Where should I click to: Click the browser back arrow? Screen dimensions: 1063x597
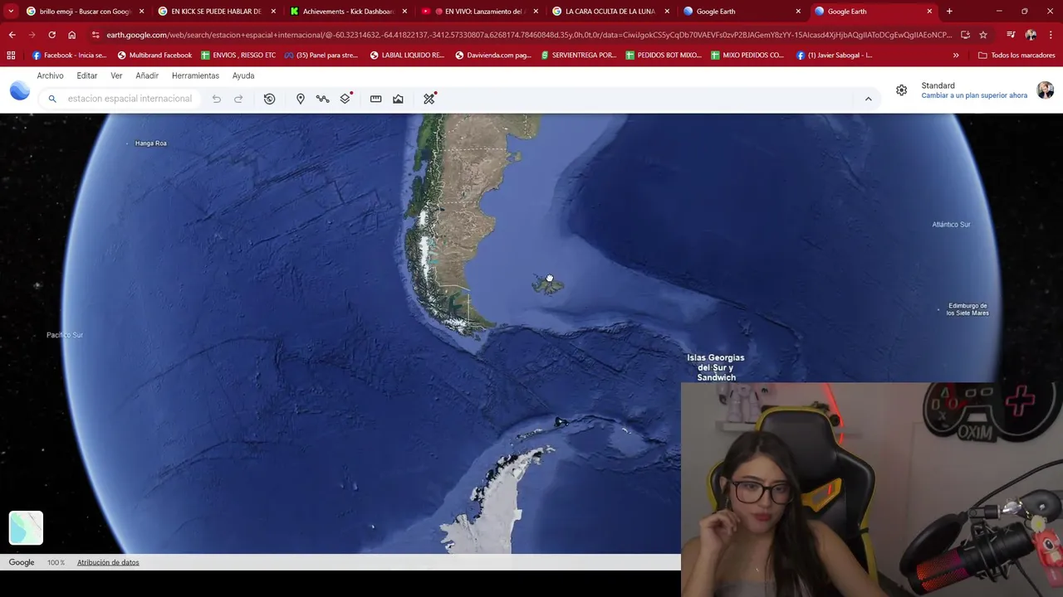(x=12, y=35)
